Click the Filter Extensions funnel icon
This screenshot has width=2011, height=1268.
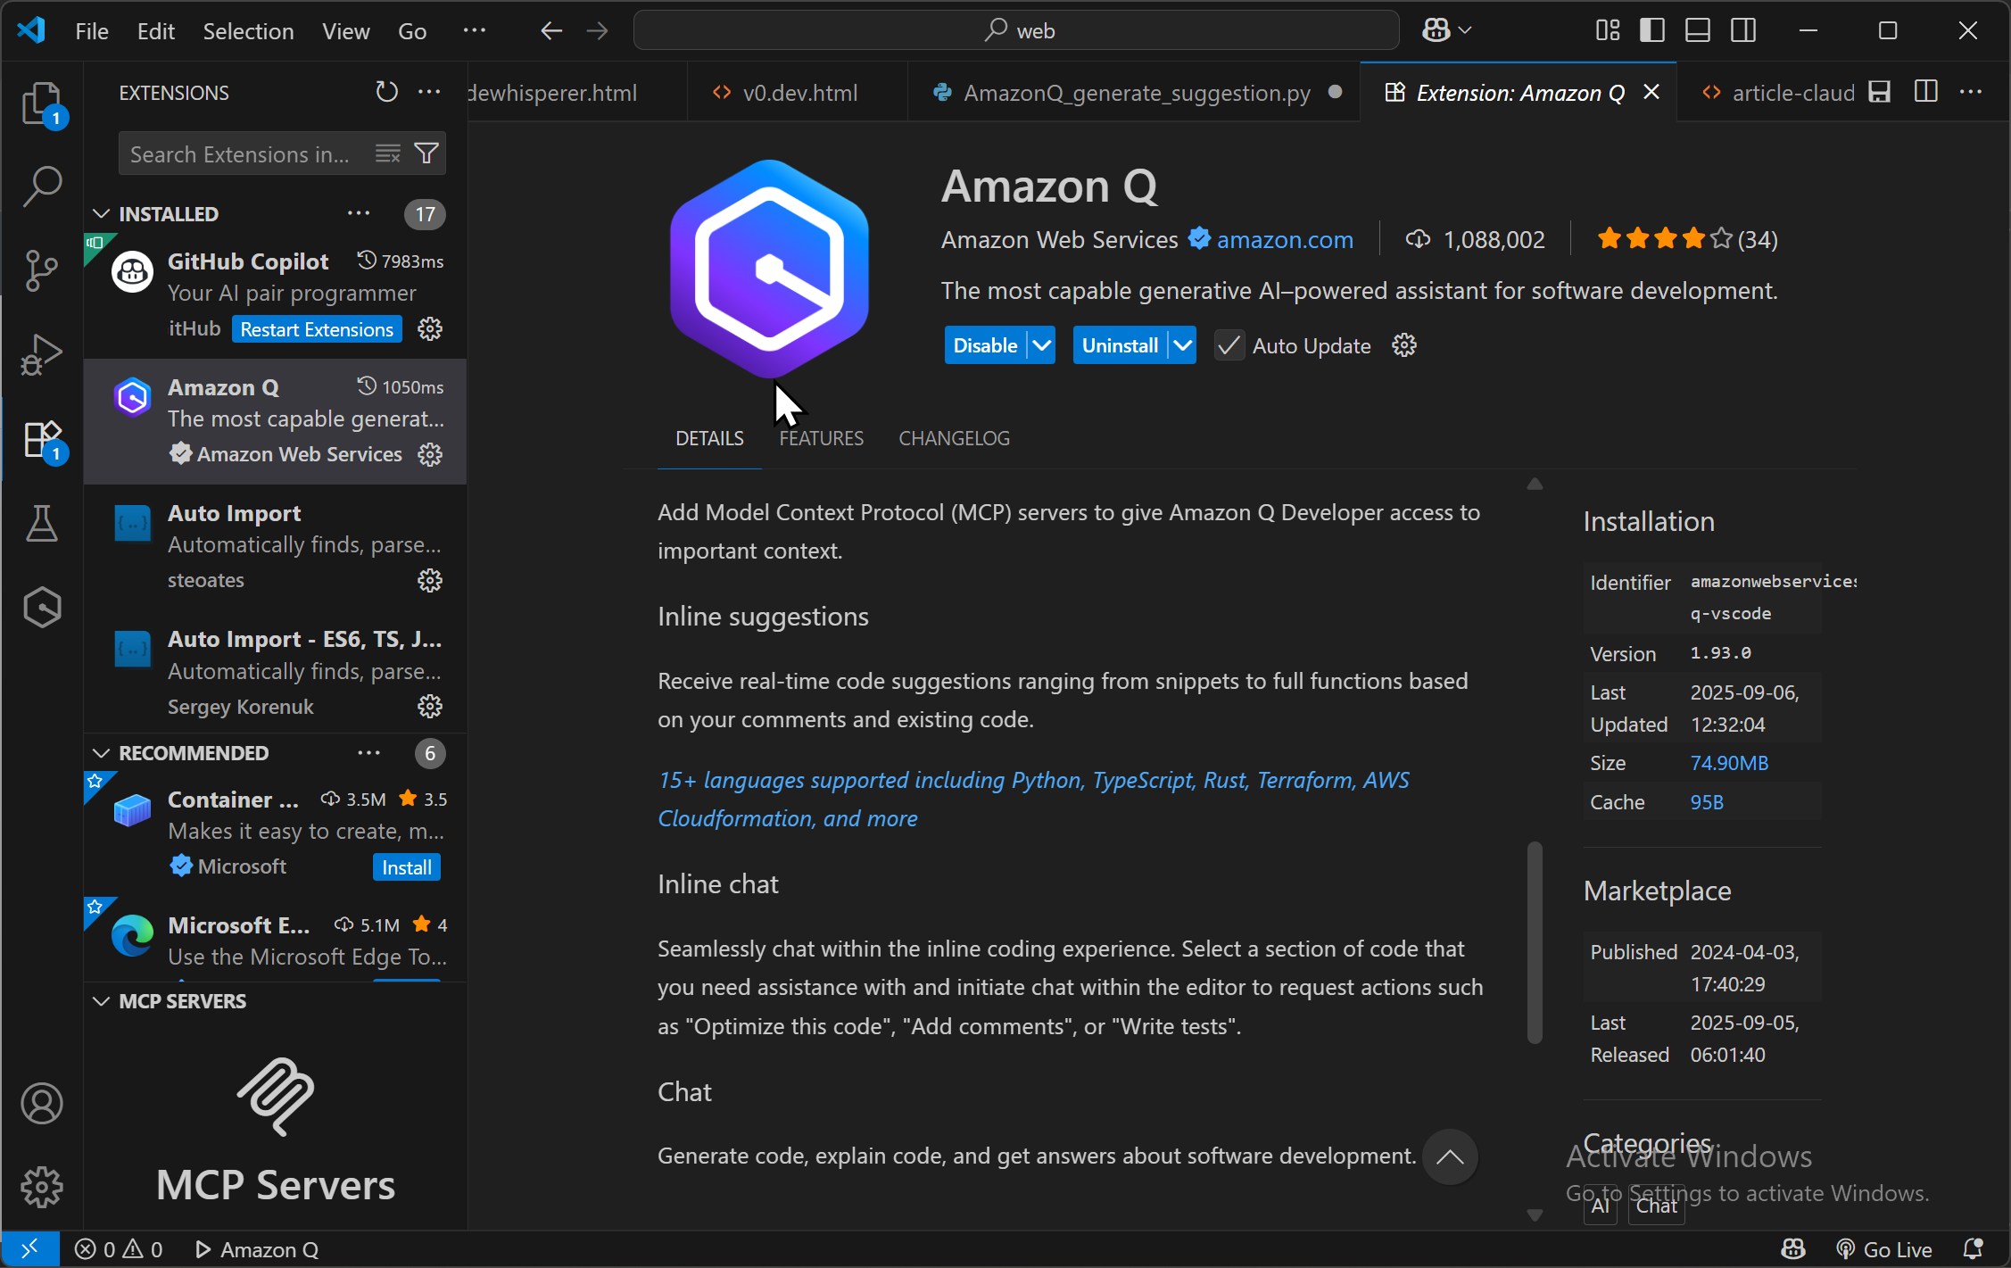(x=427, y=153)
